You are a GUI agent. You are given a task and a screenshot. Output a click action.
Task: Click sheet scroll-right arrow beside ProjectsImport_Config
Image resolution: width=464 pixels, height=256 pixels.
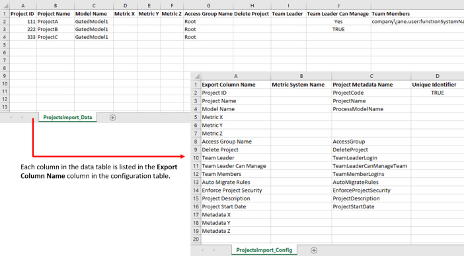pos(213,250)
